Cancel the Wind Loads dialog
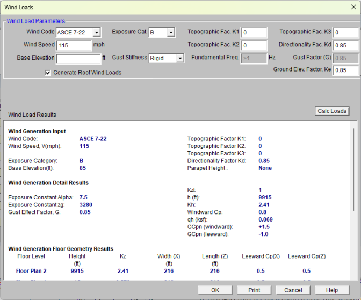 pyautogui.click(x=293, y=290)
